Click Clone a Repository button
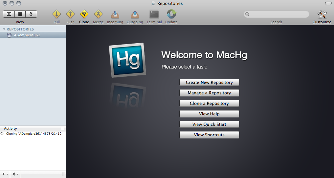The height and width of the screenshot is (178, 334). 209,103
